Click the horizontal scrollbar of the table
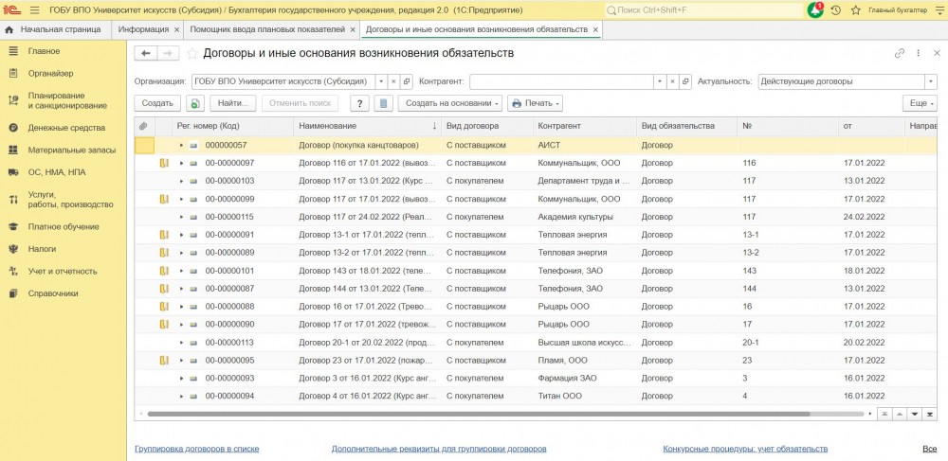948x461 pixels. pos(474,414)
